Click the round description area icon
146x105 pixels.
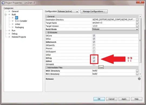pos(139,79)
